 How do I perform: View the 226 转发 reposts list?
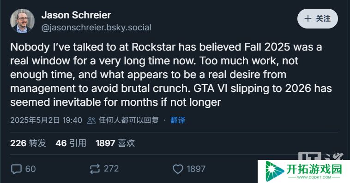click(28, 143)
